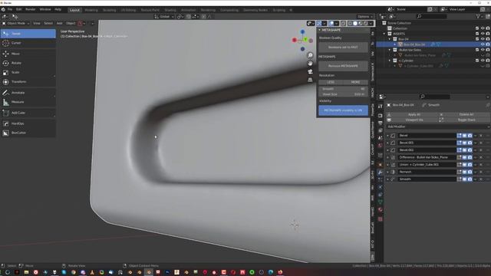491x276 pixels.
Task: Click the LESS resolution button
Action: pyautogui.click(x=331, y=82)
